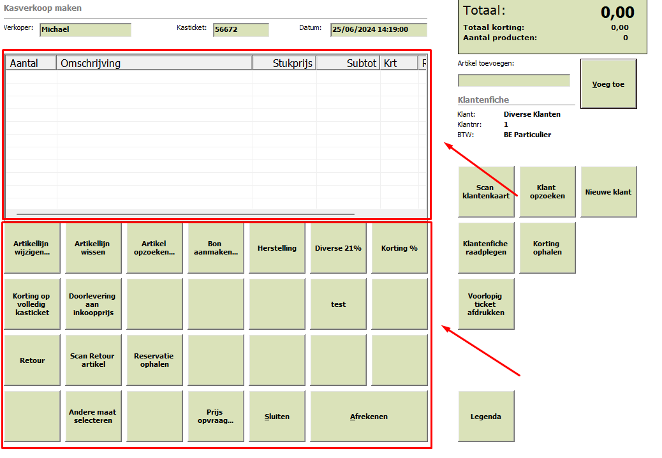Click Scan klantenkaart button
662x458 pixels.
point(487,191)
